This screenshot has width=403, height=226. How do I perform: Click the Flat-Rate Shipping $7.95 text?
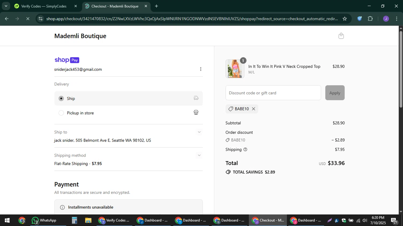point(78,164)
